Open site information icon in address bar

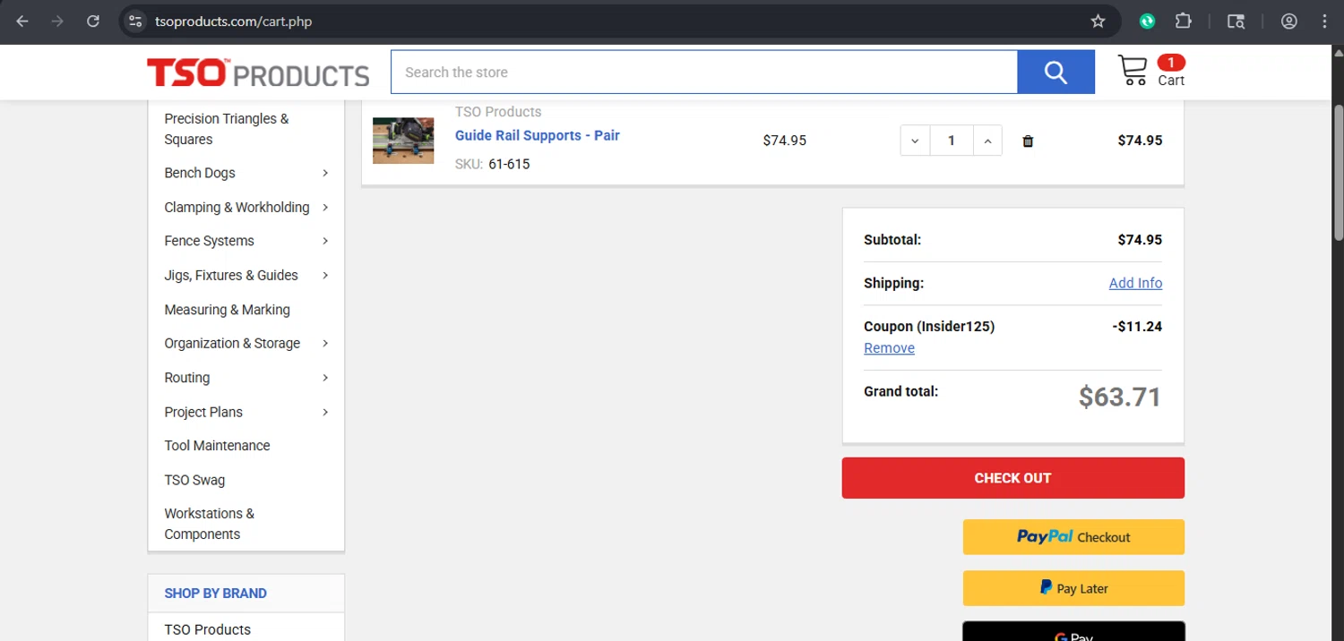tap(135, 21)
